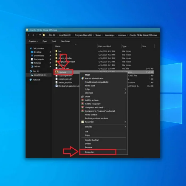The width and height of the screenshot is (186, 186).
Task: Select Troubleshoot compatibility
Action: 97,82
